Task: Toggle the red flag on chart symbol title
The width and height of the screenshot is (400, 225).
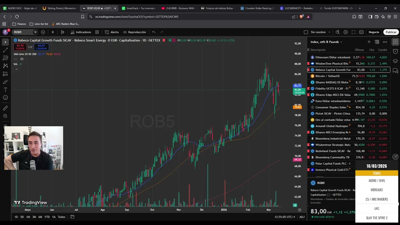Action: (x=164, y=40)
